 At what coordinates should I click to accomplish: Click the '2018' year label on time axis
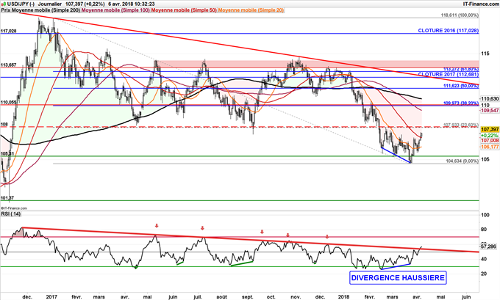pos(344,297)
